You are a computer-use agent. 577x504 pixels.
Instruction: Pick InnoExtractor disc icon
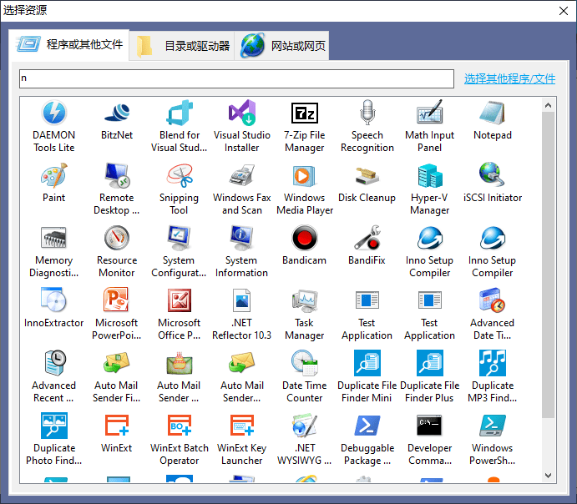tap(54, 300)
